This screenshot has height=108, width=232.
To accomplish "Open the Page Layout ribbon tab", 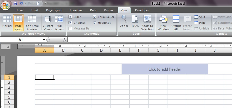I will point(54,10).
